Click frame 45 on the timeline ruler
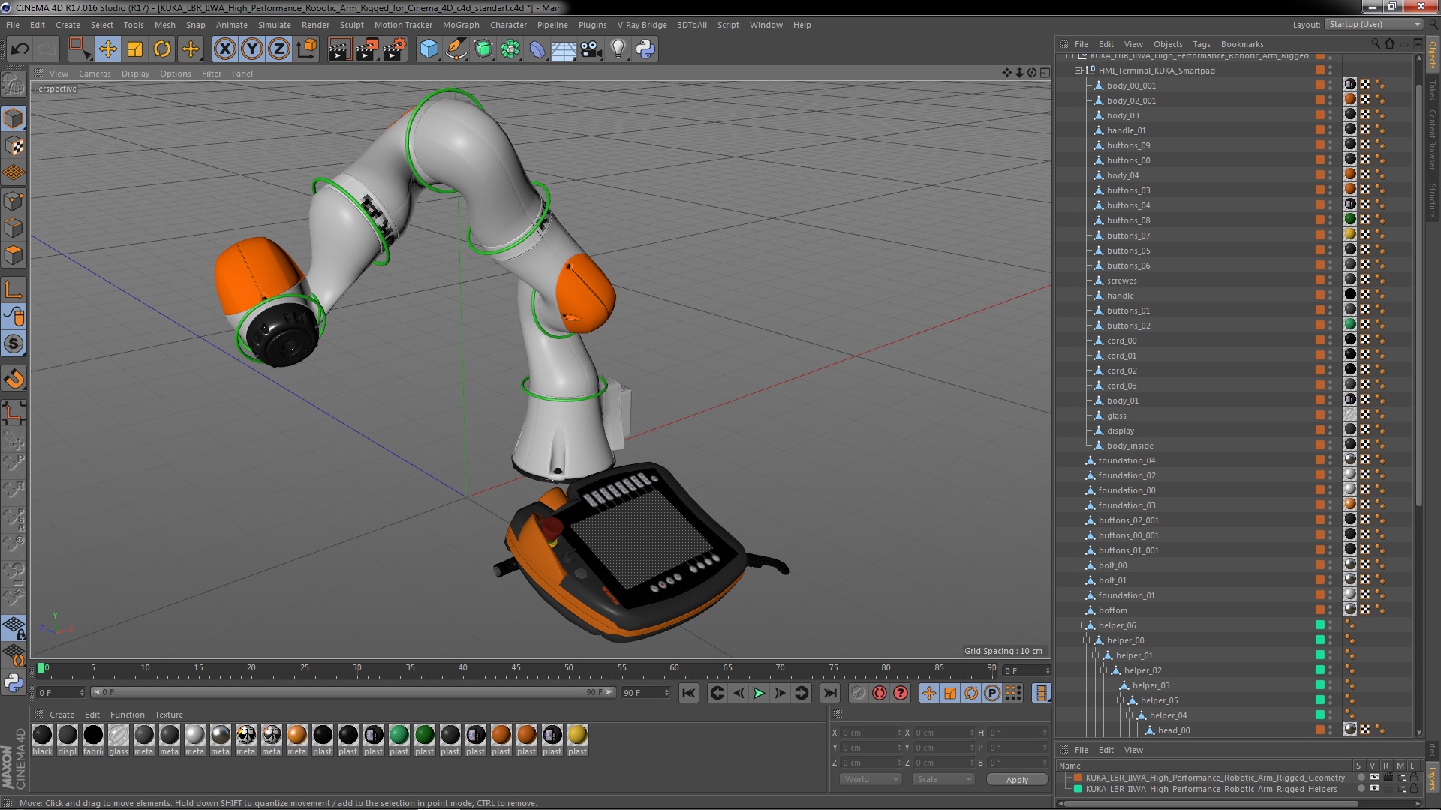This screenshot has height=810, width=1441. pos(516,668)
